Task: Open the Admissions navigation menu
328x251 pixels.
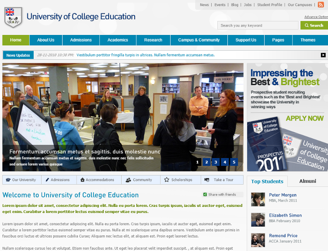Action: (81, 40)
